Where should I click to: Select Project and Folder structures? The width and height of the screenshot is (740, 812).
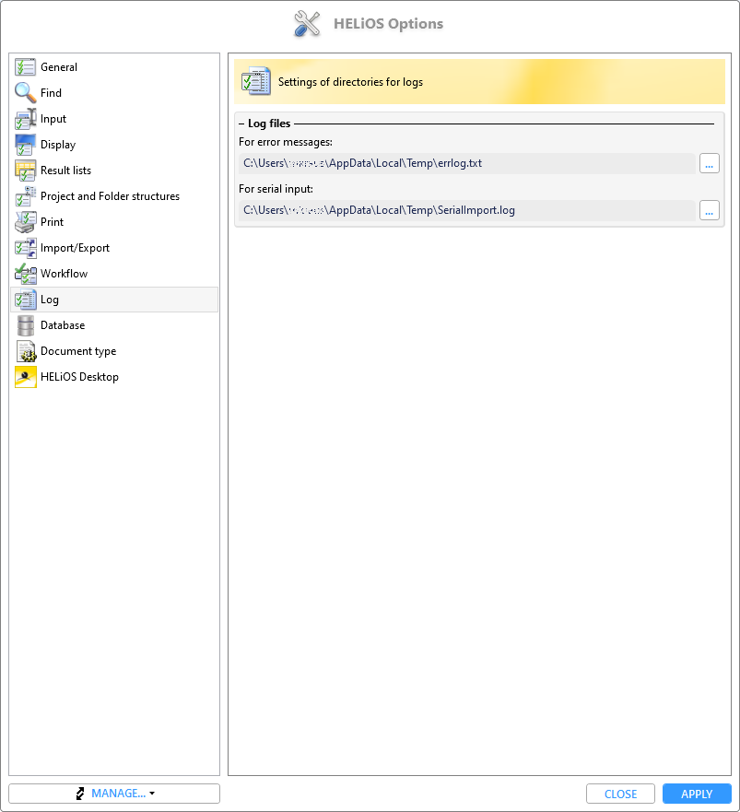click(111, 196)
